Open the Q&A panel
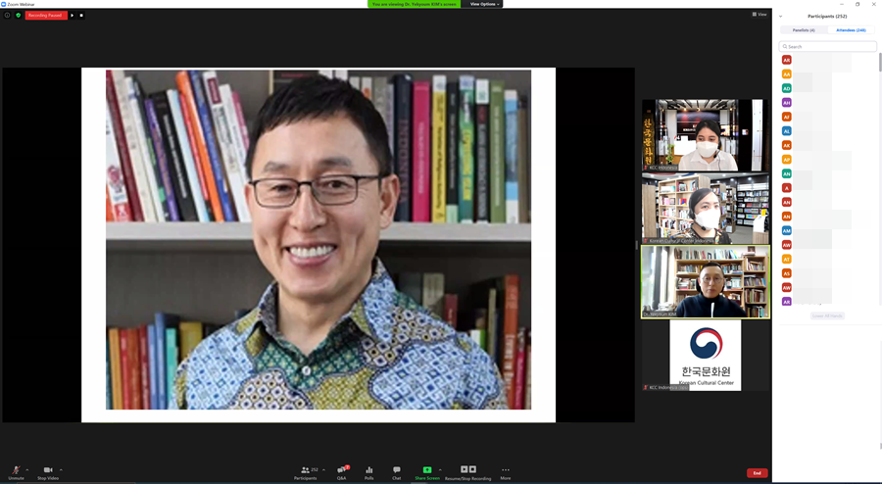This screenshot has height=484, width=882. [341, 473]
